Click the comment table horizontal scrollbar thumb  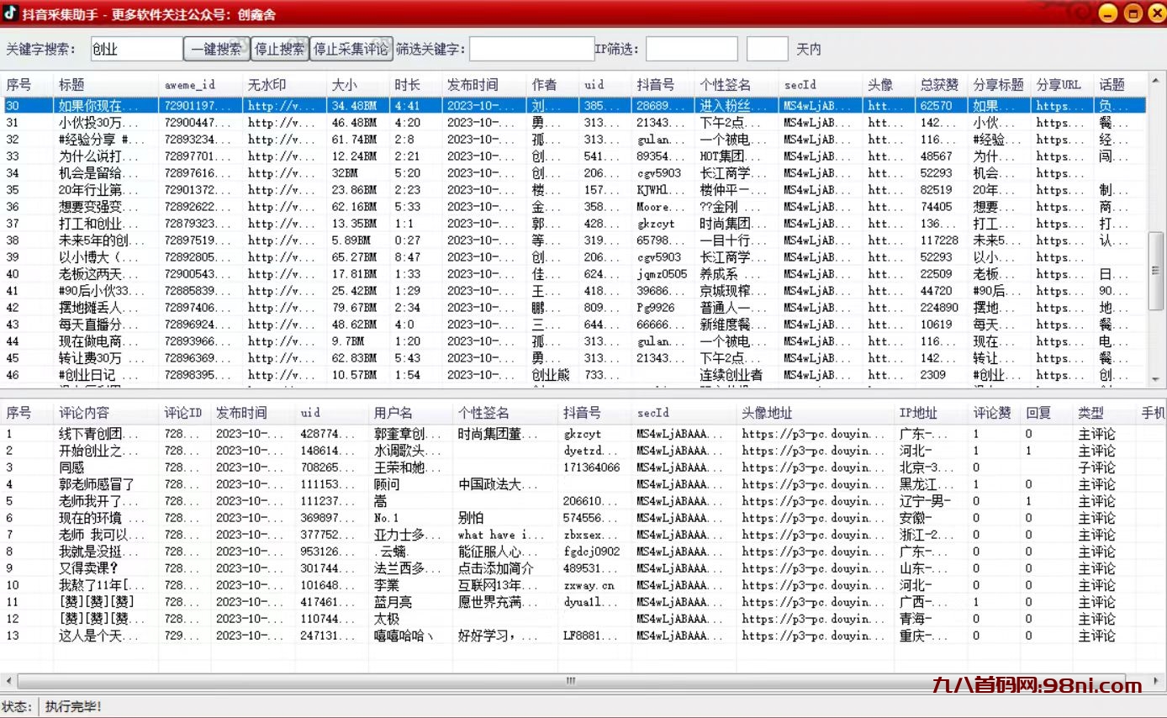click(x=571, y=681)
